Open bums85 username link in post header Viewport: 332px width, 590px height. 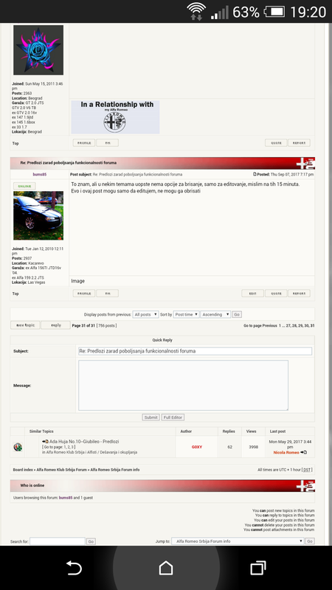coord(40,174)
